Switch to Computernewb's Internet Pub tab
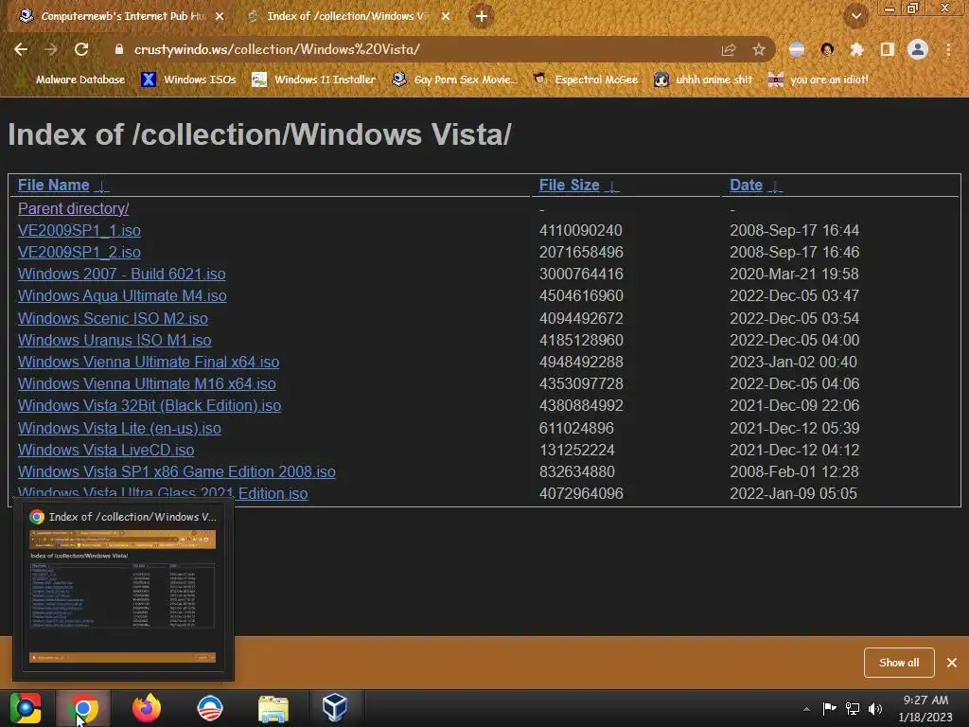 (122, 16)
